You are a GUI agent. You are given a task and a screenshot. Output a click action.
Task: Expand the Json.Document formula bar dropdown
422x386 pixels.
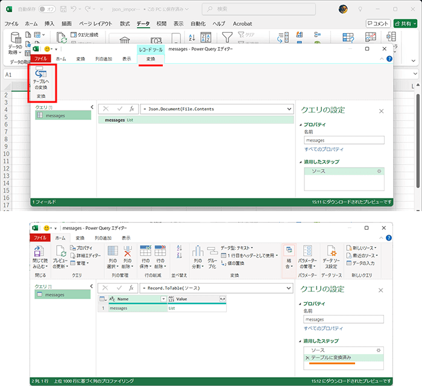(289, 109)
